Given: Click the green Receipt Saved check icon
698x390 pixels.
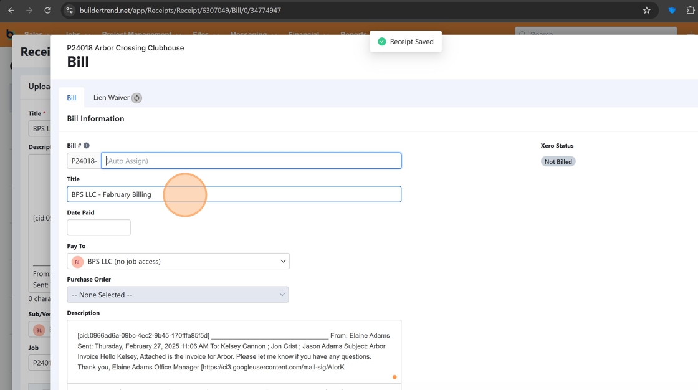Looking at the screenshot, I should tap(381, 41).
